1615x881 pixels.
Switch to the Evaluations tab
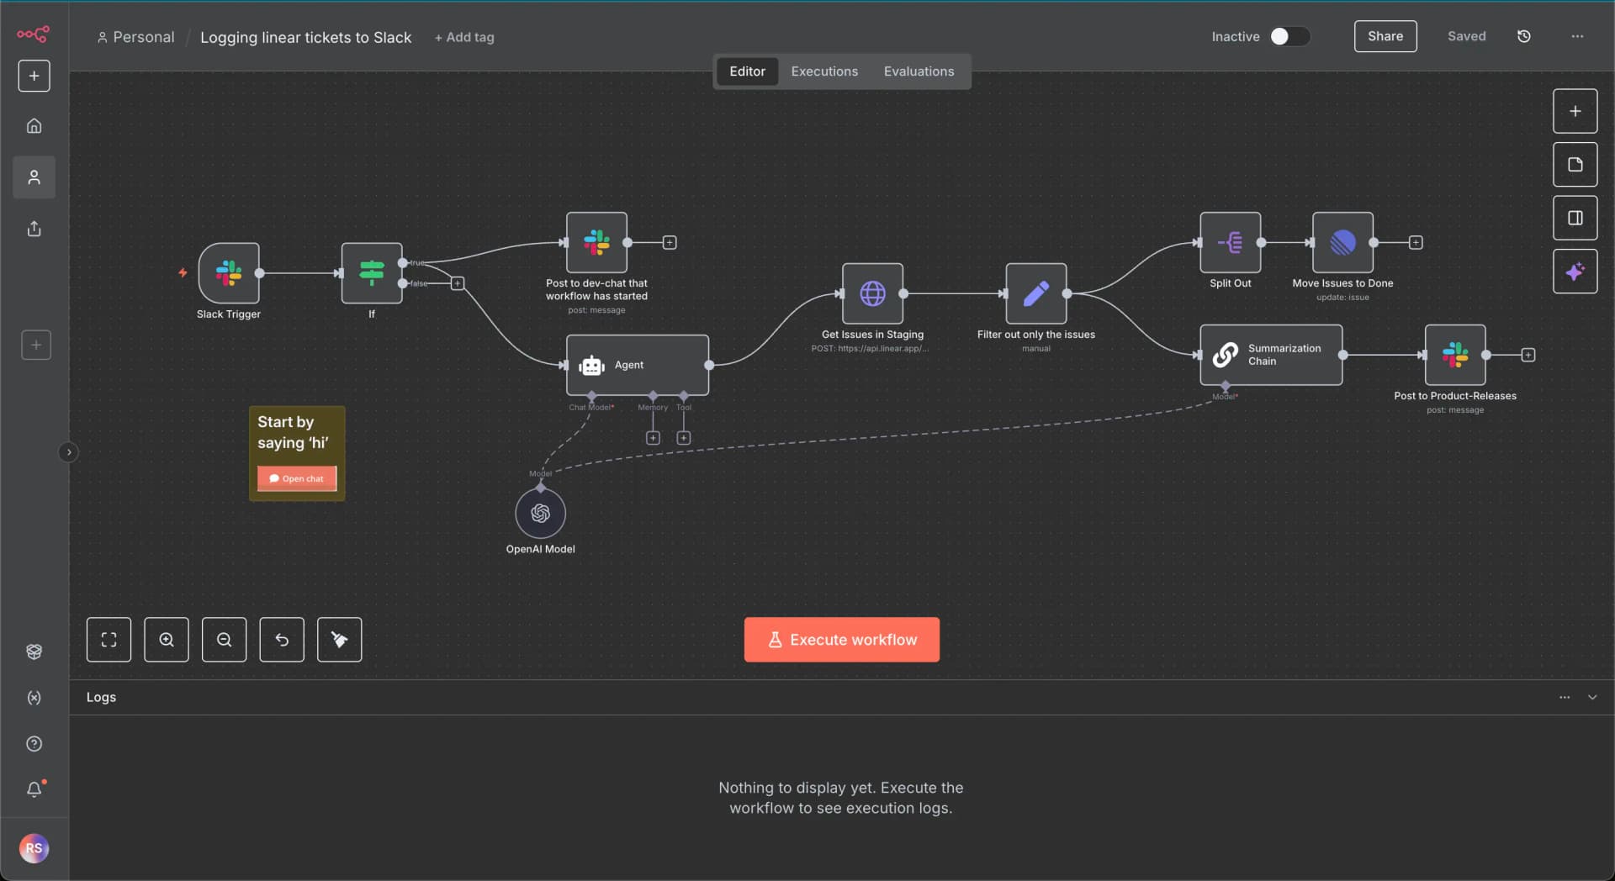pos(919,71)
